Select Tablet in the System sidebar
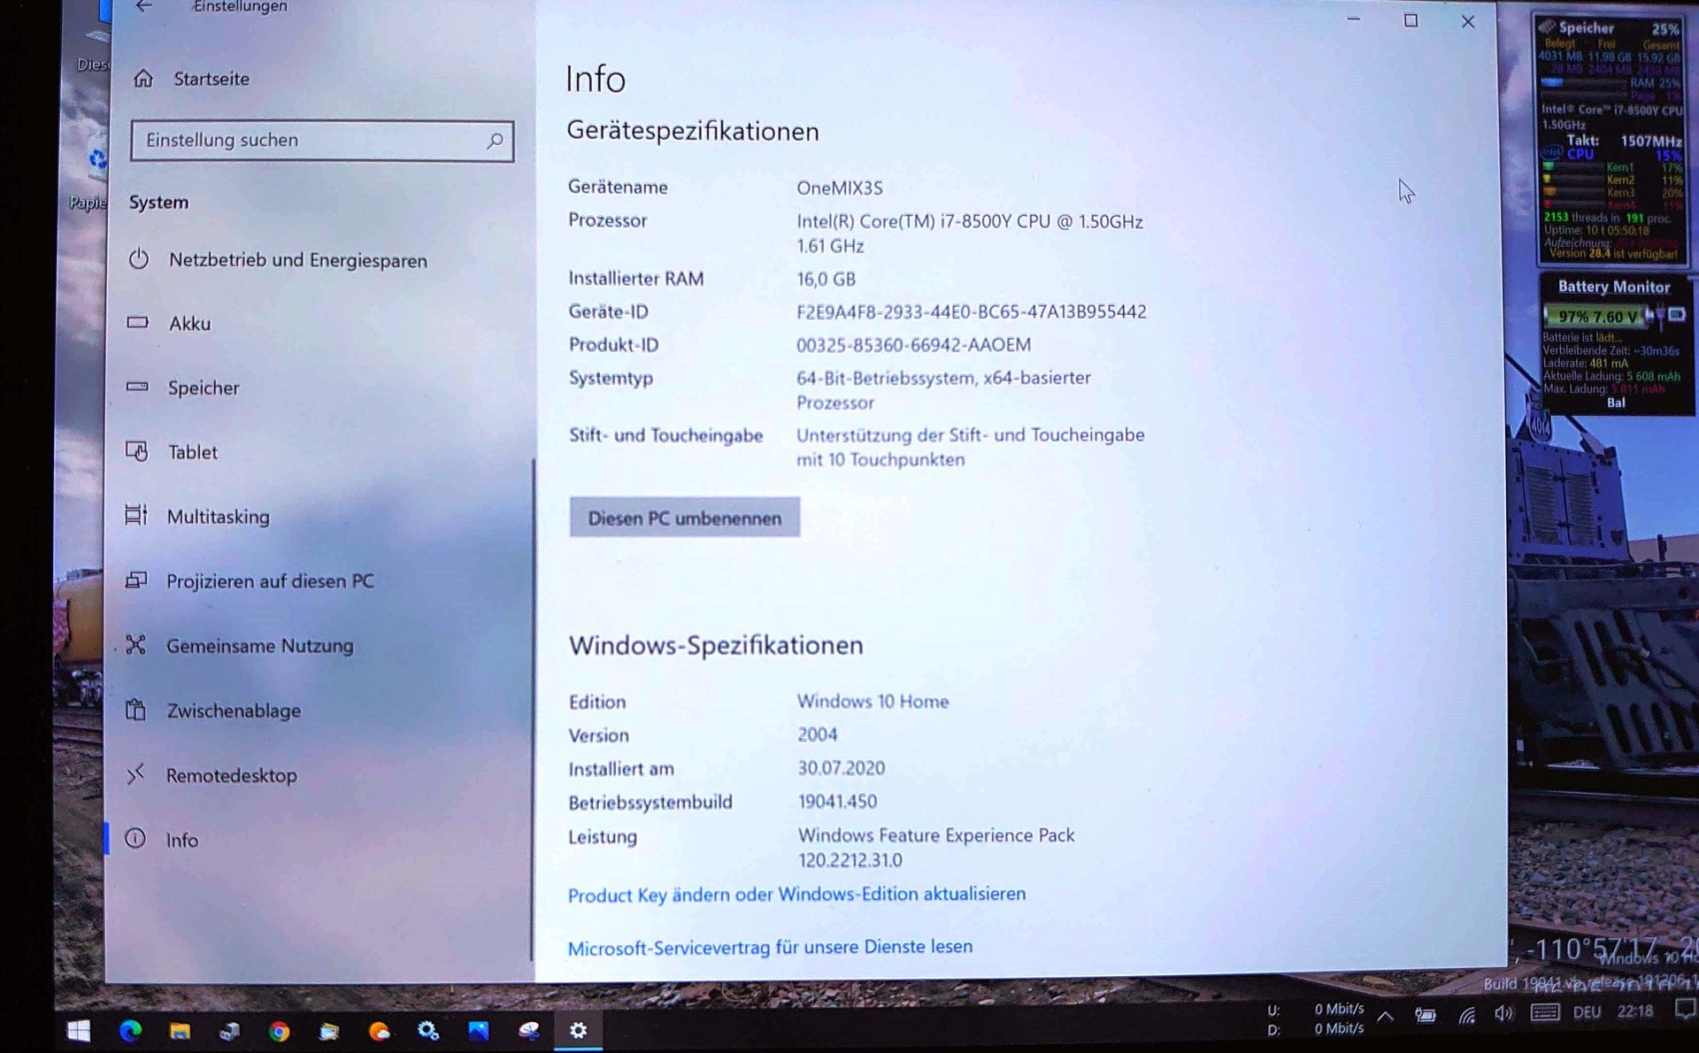1699x1053 pixels. point(193,452)
